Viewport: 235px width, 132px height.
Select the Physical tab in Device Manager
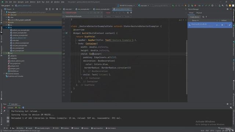pos(199,13)
